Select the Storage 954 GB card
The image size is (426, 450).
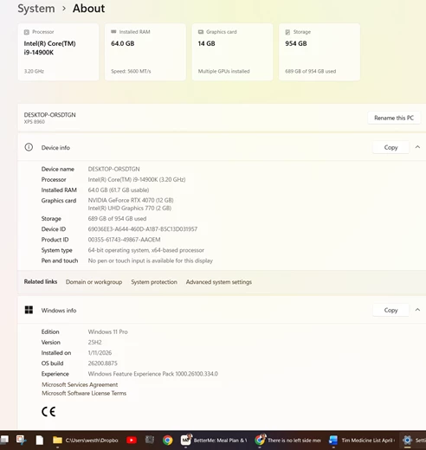319,52
